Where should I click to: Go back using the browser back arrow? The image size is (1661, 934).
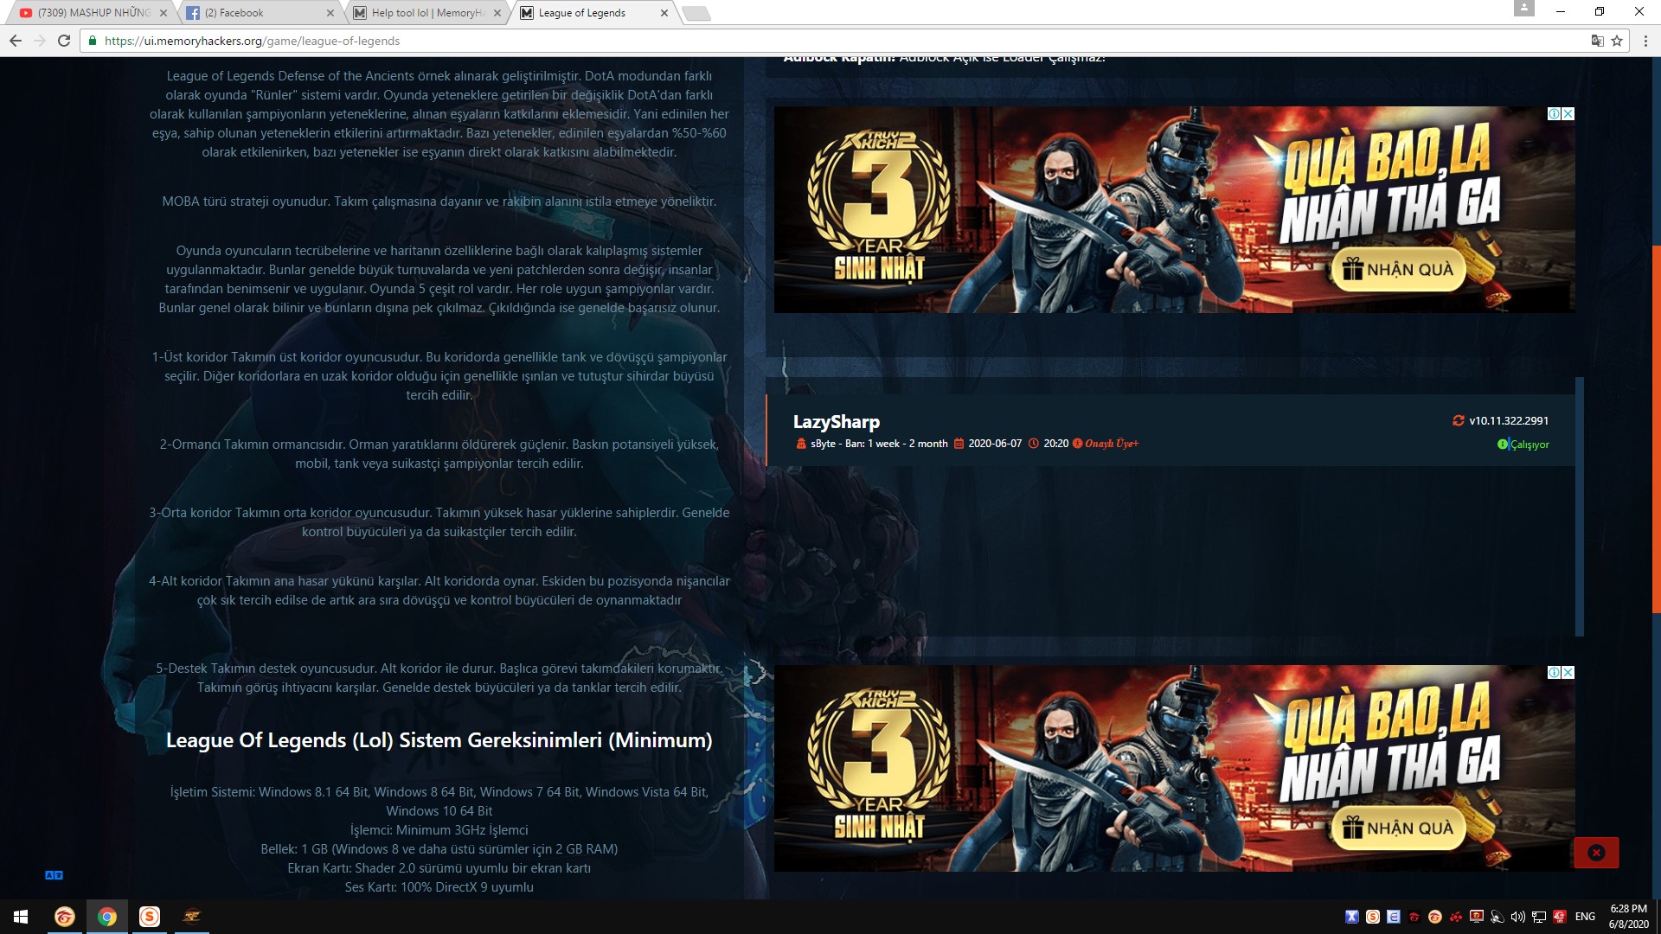16,41
